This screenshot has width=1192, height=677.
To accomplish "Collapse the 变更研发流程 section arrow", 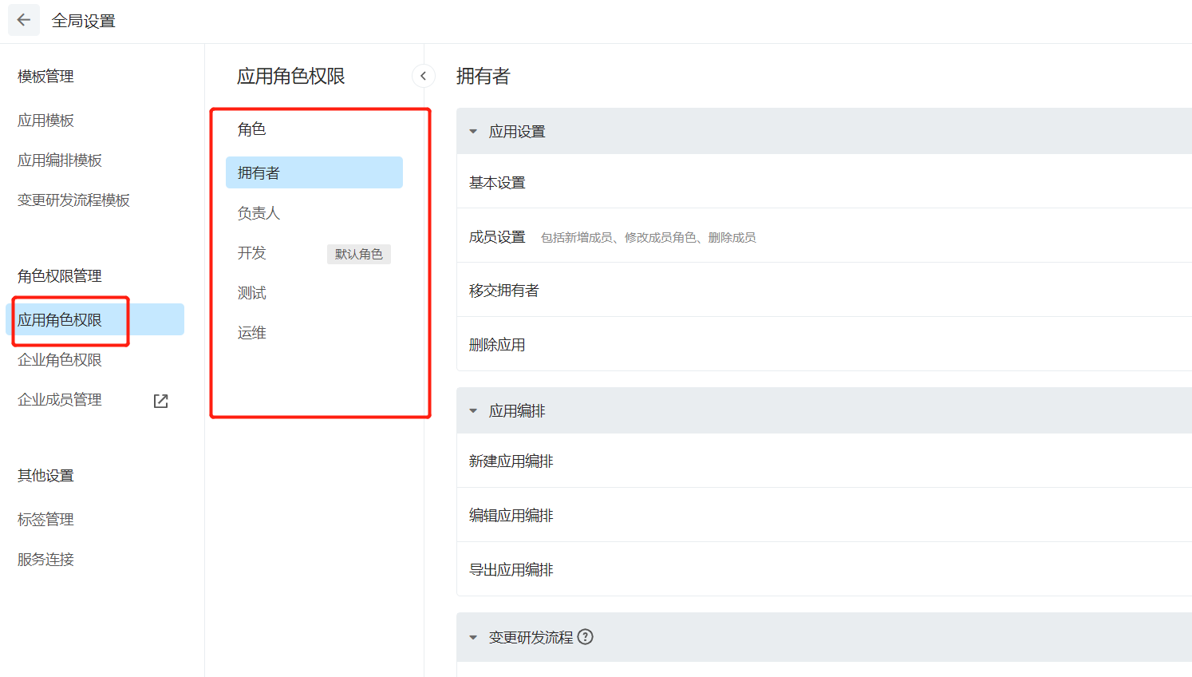I will tap(473, 638).
